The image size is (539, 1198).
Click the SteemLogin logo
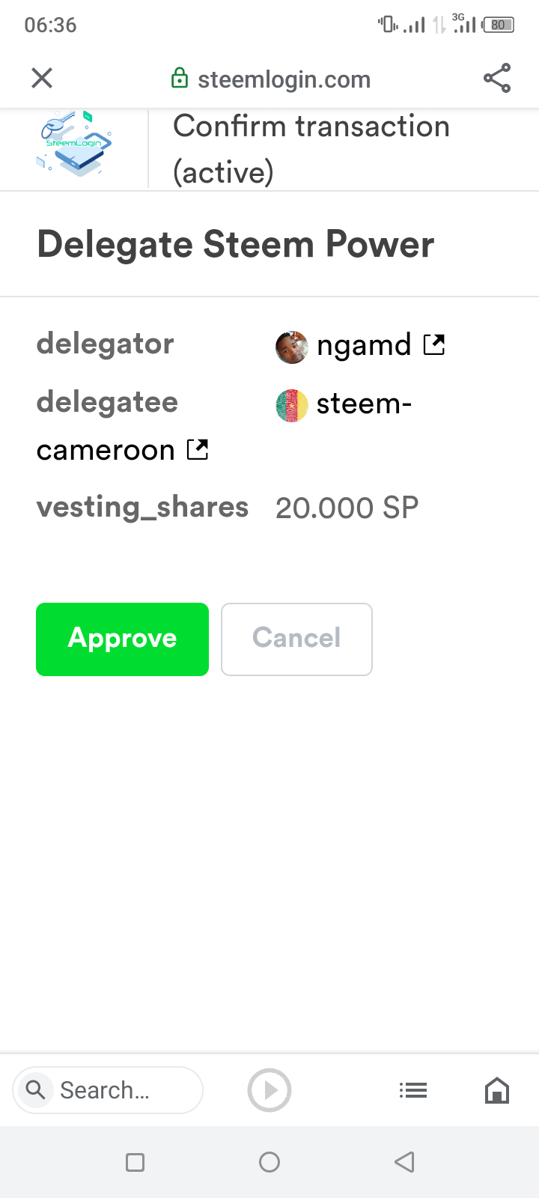74,144
